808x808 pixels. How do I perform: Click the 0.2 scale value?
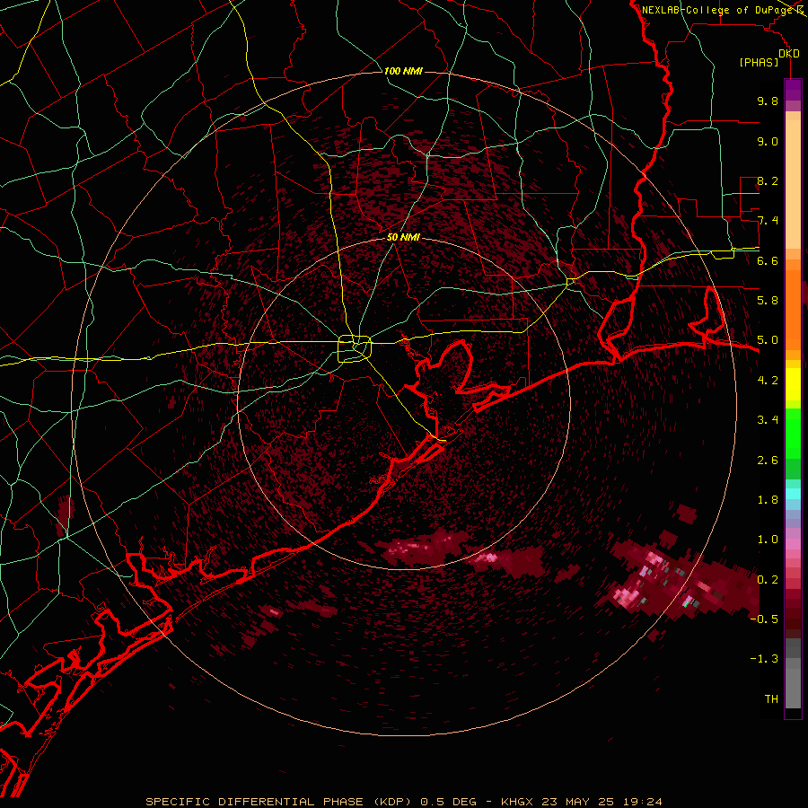pos(768,579)
